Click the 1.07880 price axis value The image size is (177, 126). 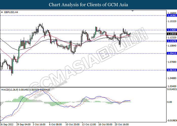coord(172,62)
